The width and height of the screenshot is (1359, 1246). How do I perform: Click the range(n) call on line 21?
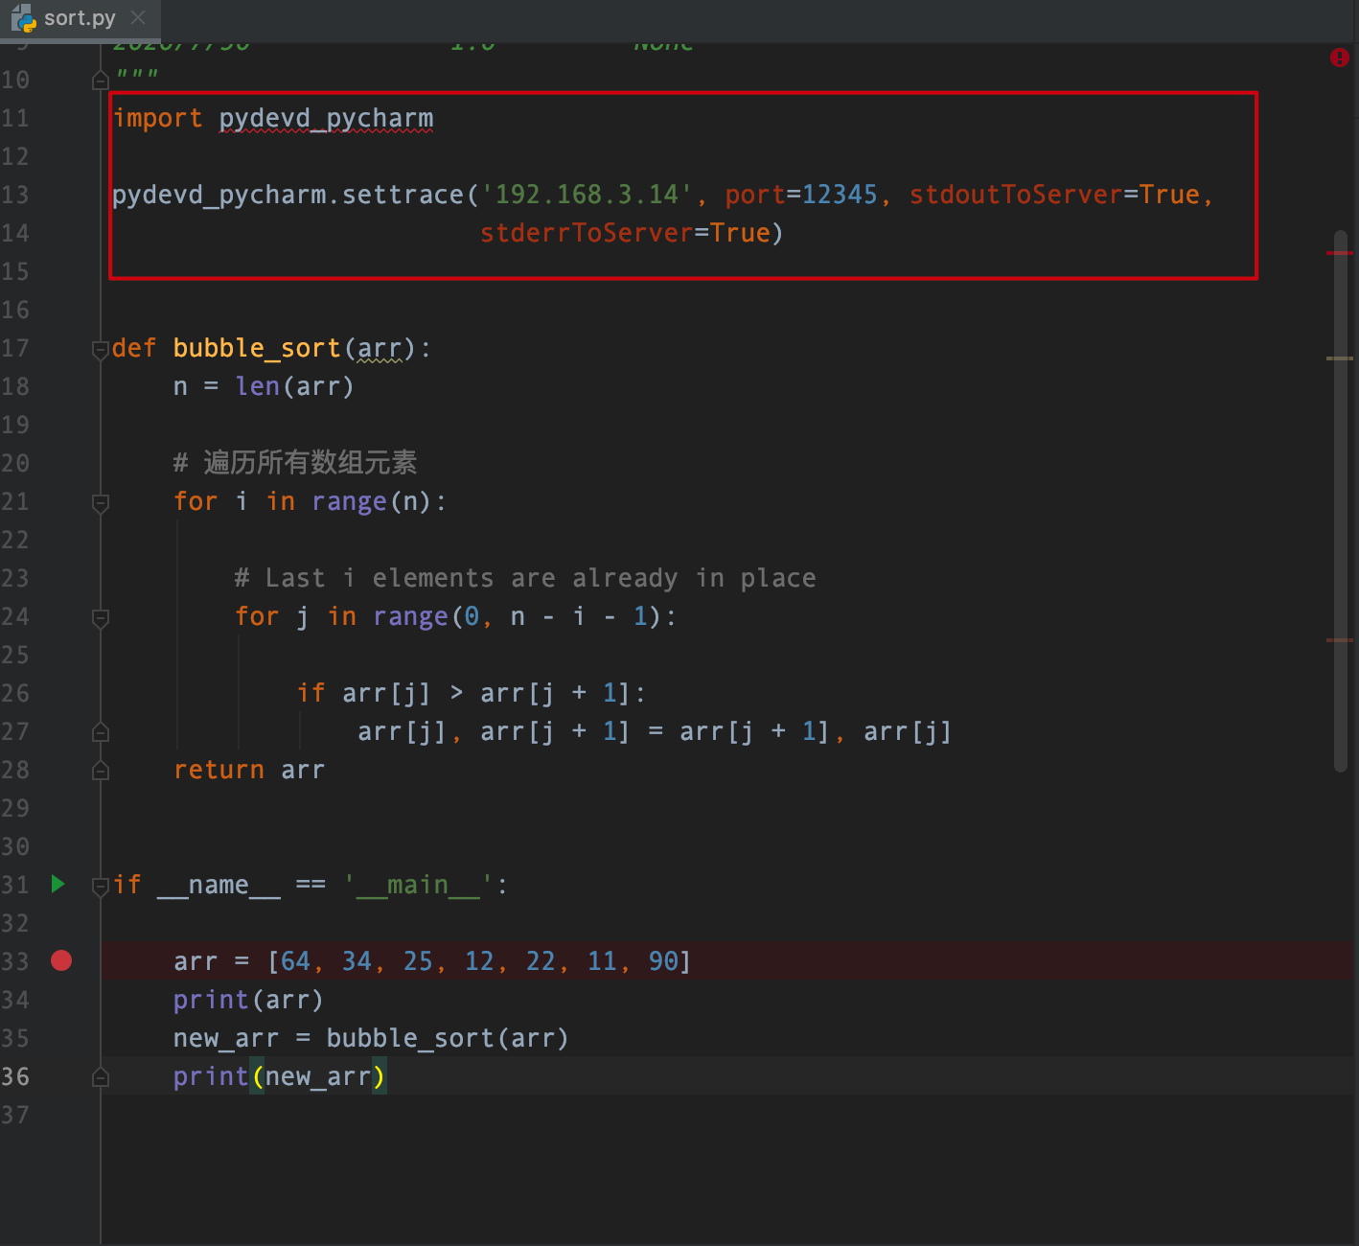click(x=372, y=501)
